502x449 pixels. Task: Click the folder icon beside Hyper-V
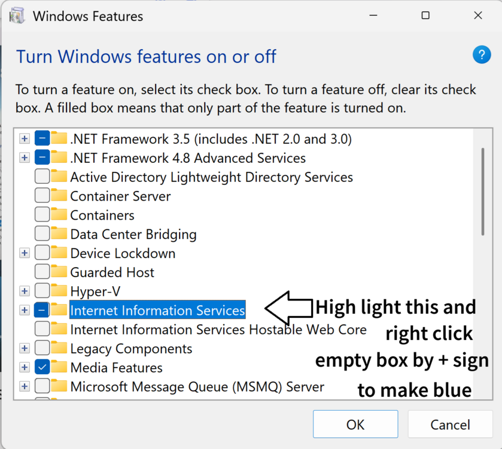point(59,291)
